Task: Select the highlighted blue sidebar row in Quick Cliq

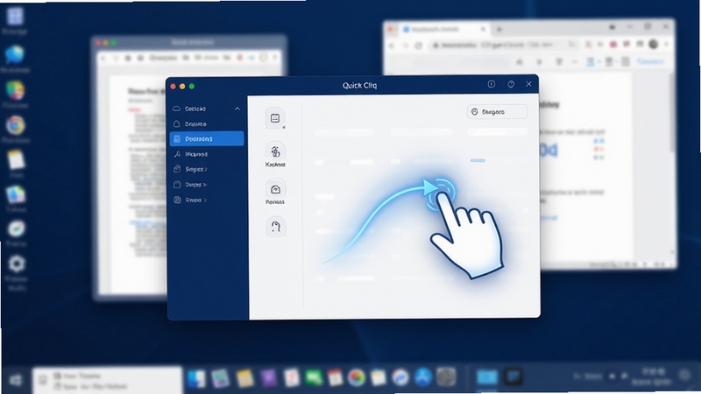Action: point(207,139)
